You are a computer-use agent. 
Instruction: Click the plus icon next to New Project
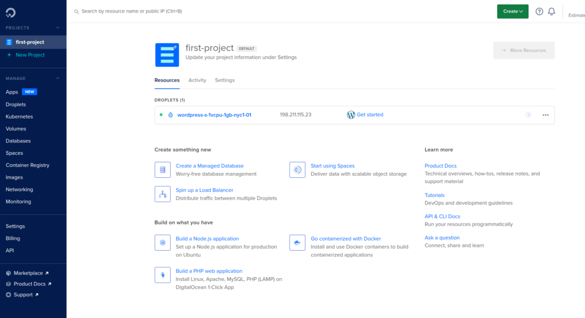point(9,55)
